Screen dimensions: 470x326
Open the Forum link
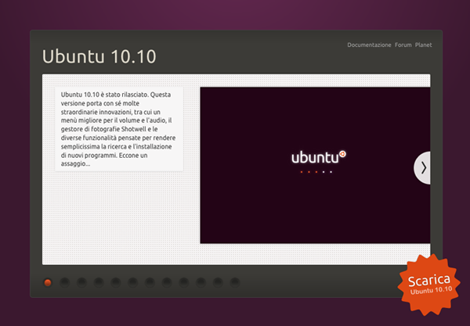click(403, 45)
